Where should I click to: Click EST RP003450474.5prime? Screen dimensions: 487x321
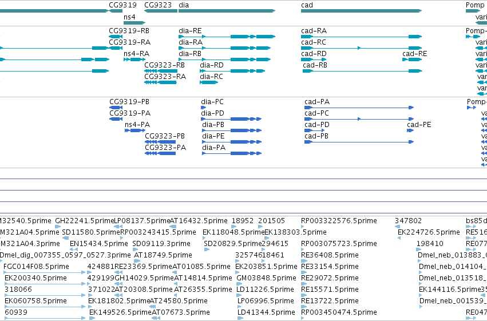click(x=339, y=312)
